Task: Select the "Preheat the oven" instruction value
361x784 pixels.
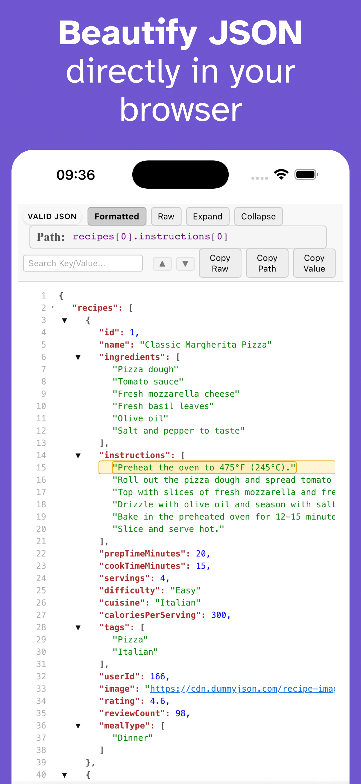Action: (x=204, y=467)
